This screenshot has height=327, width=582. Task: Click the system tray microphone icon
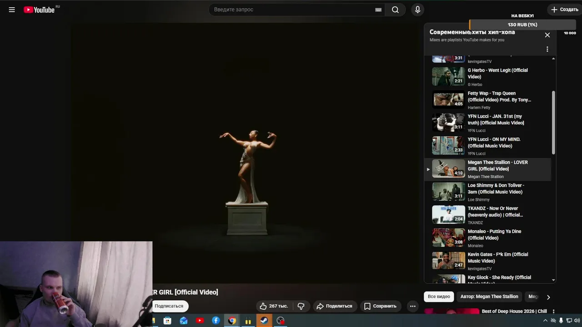561,321
